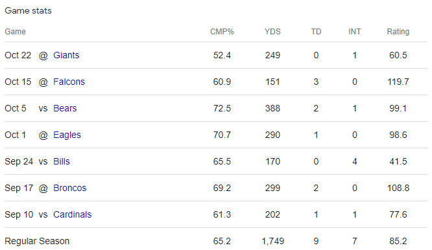Click the Game stats heading
This screenshot has height=250, width=432.
pos(28,11)
